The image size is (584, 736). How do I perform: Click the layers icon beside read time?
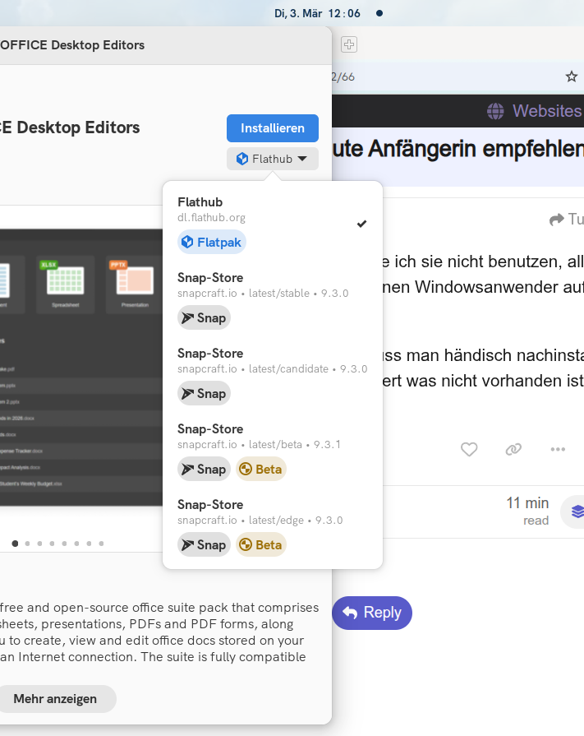pos(577,511)
